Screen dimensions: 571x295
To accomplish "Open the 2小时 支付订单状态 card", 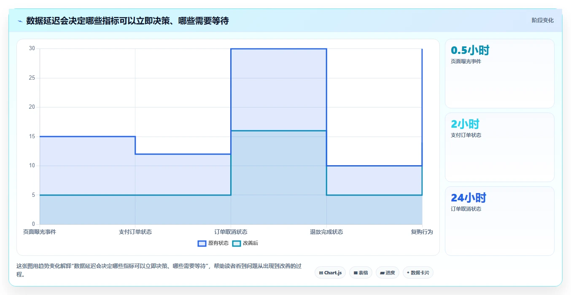I will click(x=499, y=147).
